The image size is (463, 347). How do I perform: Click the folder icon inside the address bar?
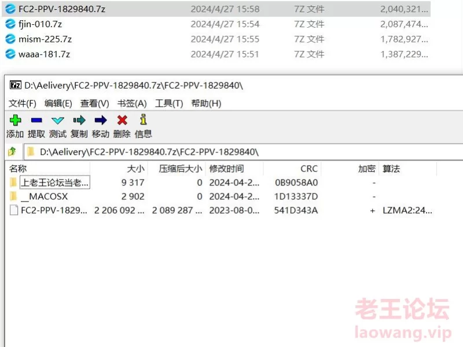[31, 152]
